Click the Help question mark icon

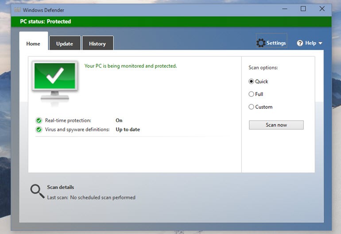click(x=300, y=43)
